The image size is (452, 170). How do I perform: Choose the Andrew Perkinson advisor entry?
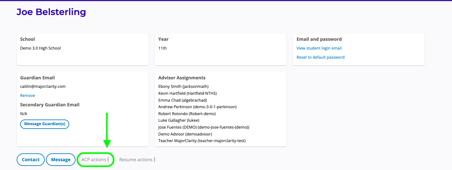pyautogui.click(x=197, y=107)
